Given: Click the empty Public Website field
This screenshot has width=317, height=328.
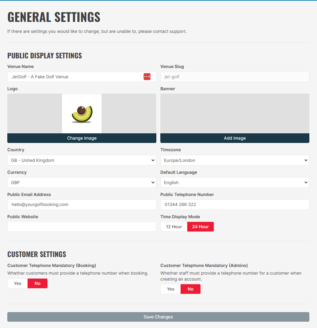Looking at the screenshot, I should tap(82, 227).
